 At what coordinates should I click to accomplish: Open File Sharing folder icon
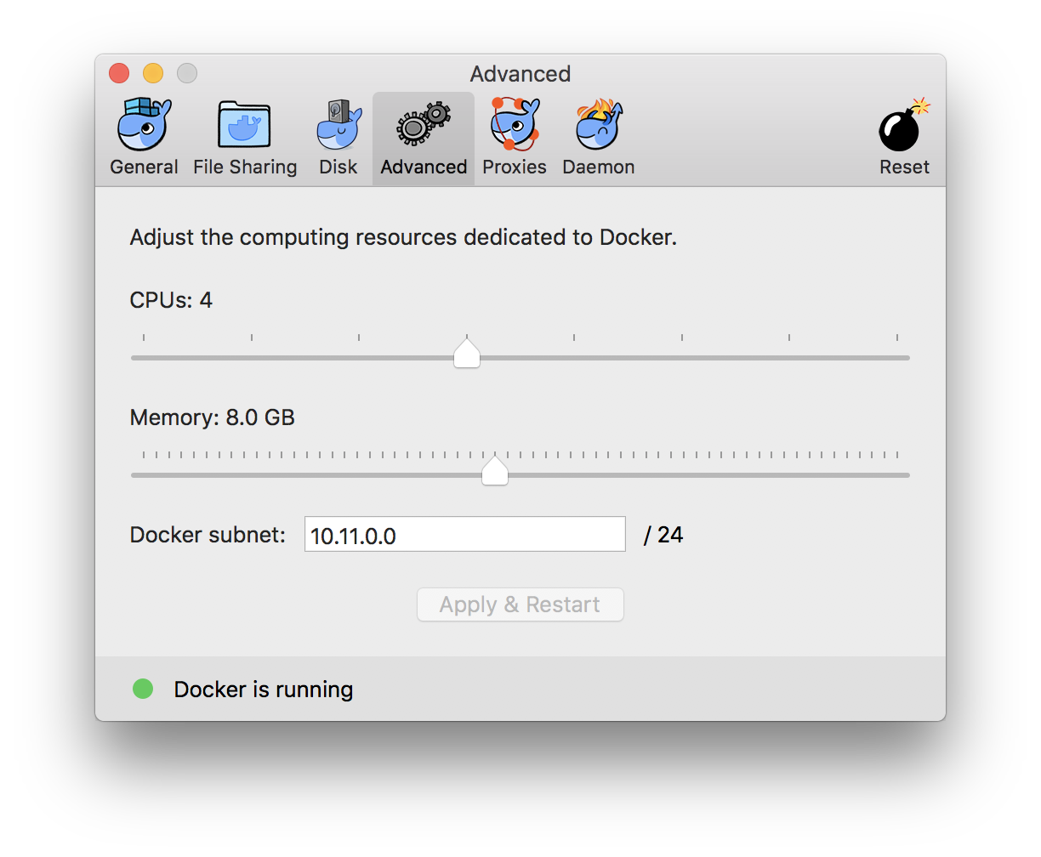244,124
